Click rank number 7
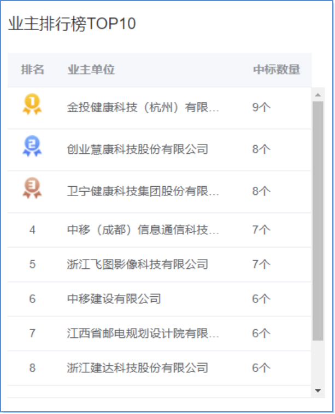Viewport: 335px width, 414px height. (32, 334)
